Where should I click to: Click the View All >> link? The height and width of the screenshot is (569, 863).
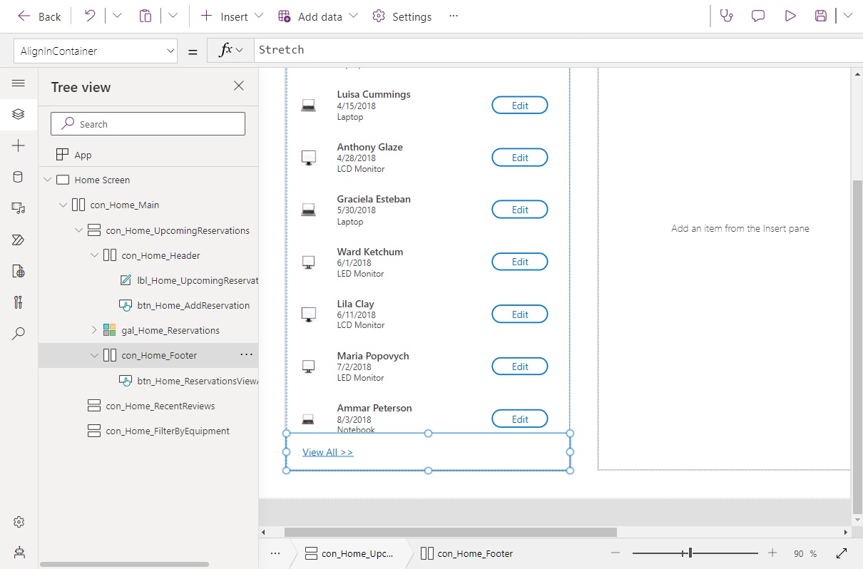coord(327,451)
